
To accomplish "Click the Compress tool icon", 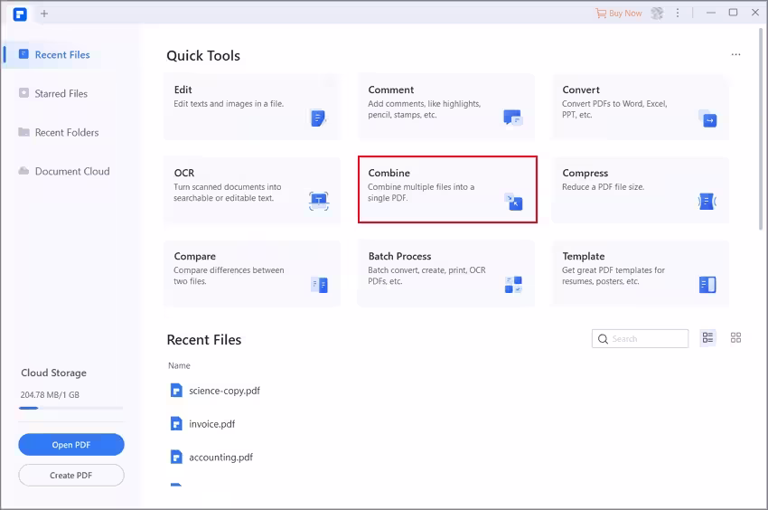I will point(707,201).
